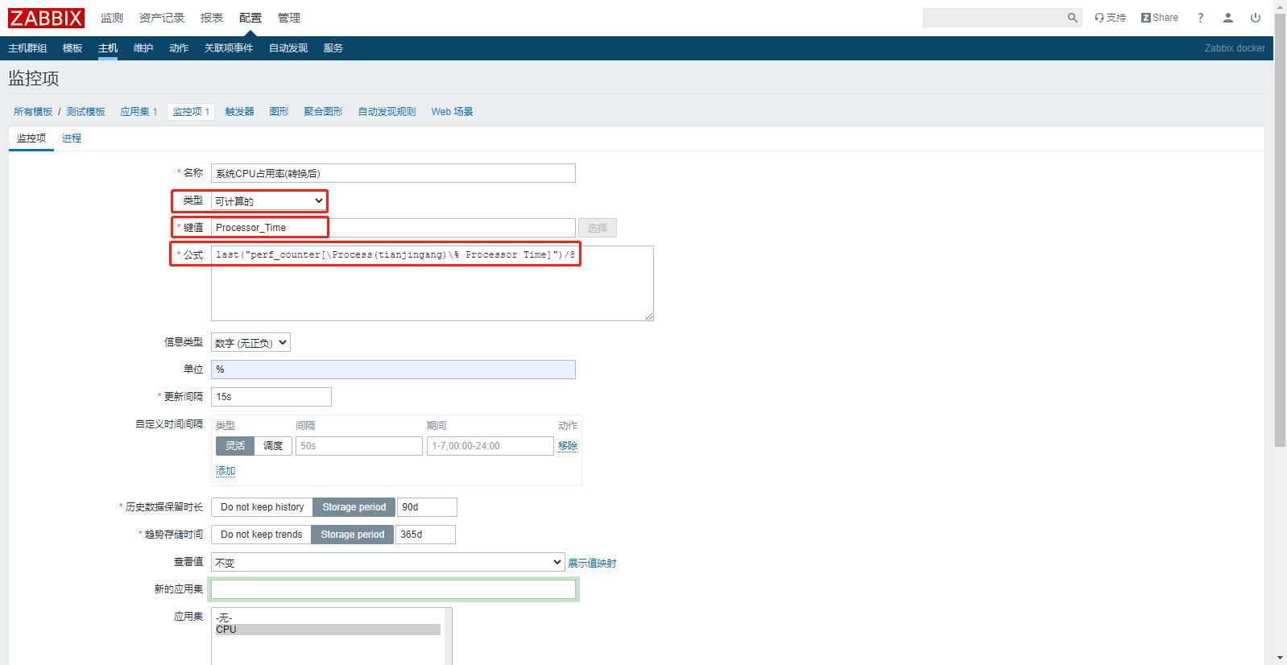Image resolution: width=1287 pixels, height=665 pixels.
Task: Select Do not keep history
Action: (262, 507)
